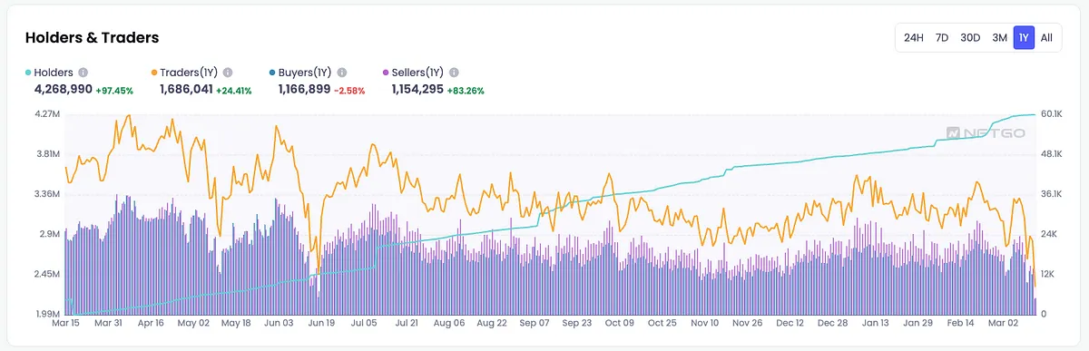Switch to the All time range
The width and height of the screenshot is (1089, 351).
tap(1046, 37)
